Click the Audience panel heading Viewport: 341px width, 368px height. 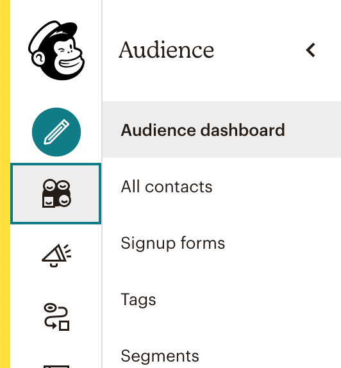pyautogui.click(x=167, y=50)
